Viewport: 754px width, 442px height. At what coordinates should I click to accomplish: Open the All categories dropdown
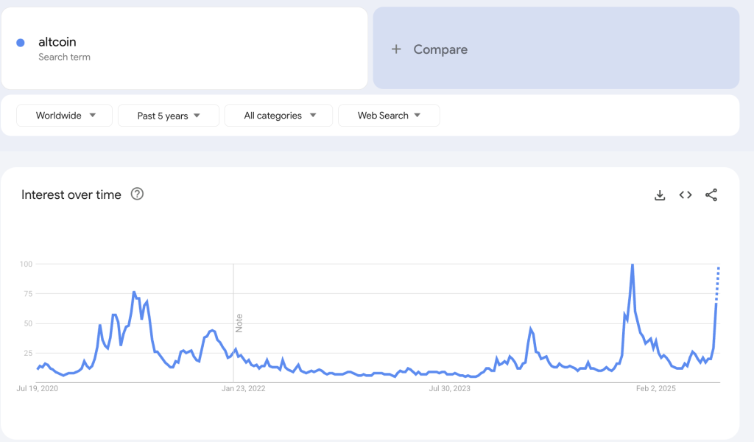(x=278, y=116)
